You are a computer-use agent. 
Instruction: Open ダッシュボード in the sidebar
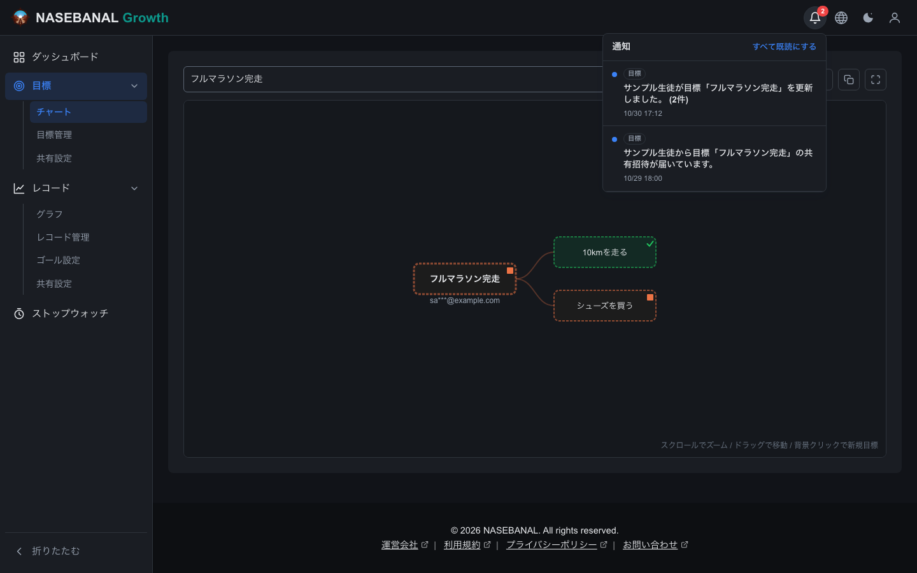tap(76, 57)
